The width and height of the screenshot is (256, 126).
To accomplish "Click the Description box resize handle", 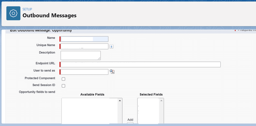I will click(x=99, y=58).
